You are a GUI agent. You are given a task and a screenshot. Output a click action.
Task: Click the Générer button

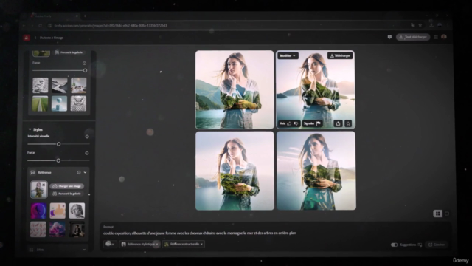point(437,245)
